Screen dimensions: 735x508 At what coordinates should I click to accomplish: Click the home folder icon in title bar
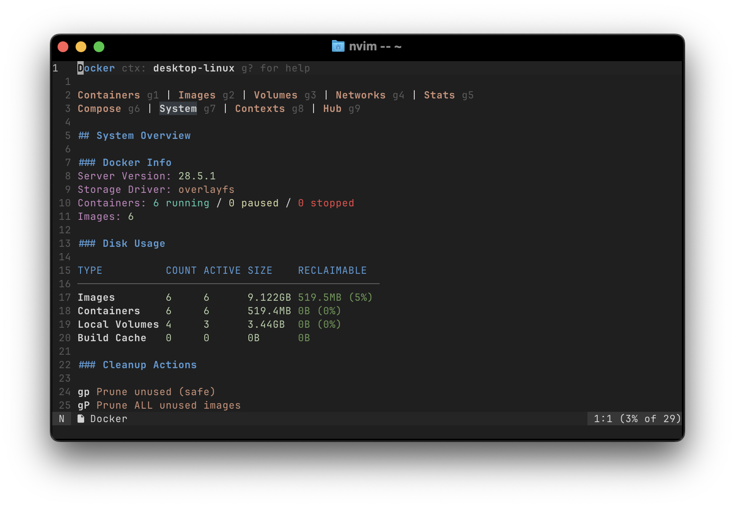tap(338, 46)
